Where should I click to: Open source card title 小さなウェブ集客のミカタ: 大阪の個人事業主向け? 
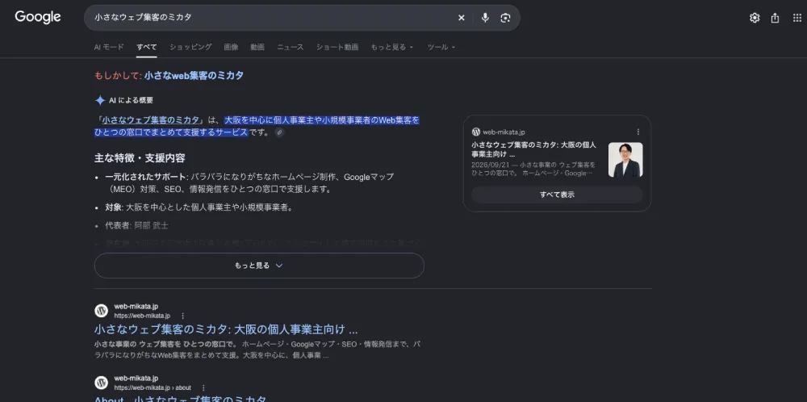pos(533,149)
